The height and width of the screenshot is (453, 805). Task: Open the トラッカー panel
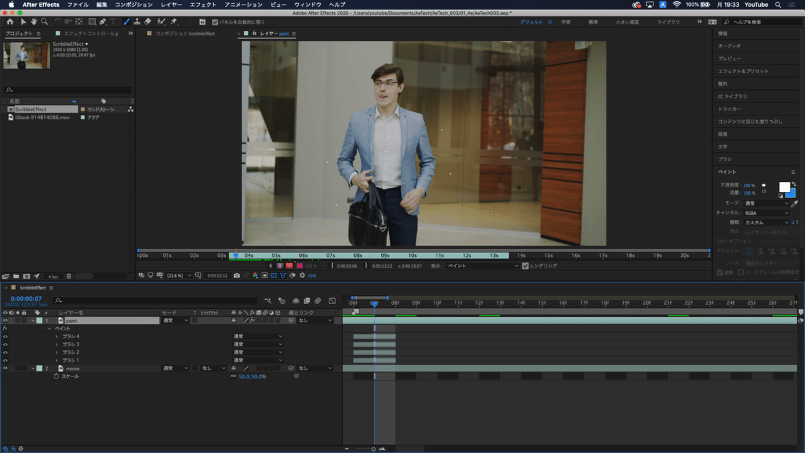[x=729, y=109]
